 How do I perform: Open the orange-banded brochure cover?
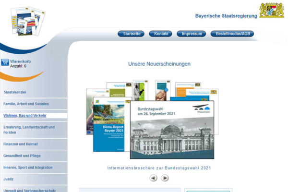pyautogui.click(x=181, y=90)
